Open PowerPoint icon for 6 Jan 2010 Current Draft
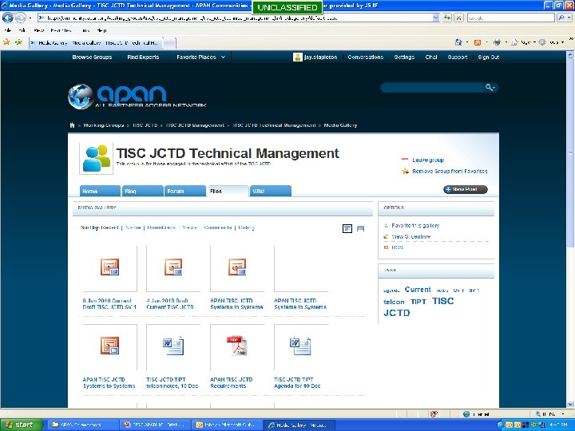This screenshot has width=575, height=431. point(109,267)
